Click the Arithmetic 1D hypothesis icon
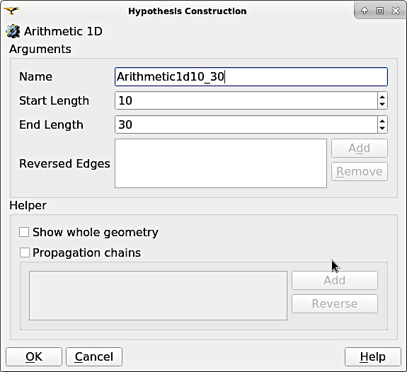The image size is (407, 372). point(13,31)
